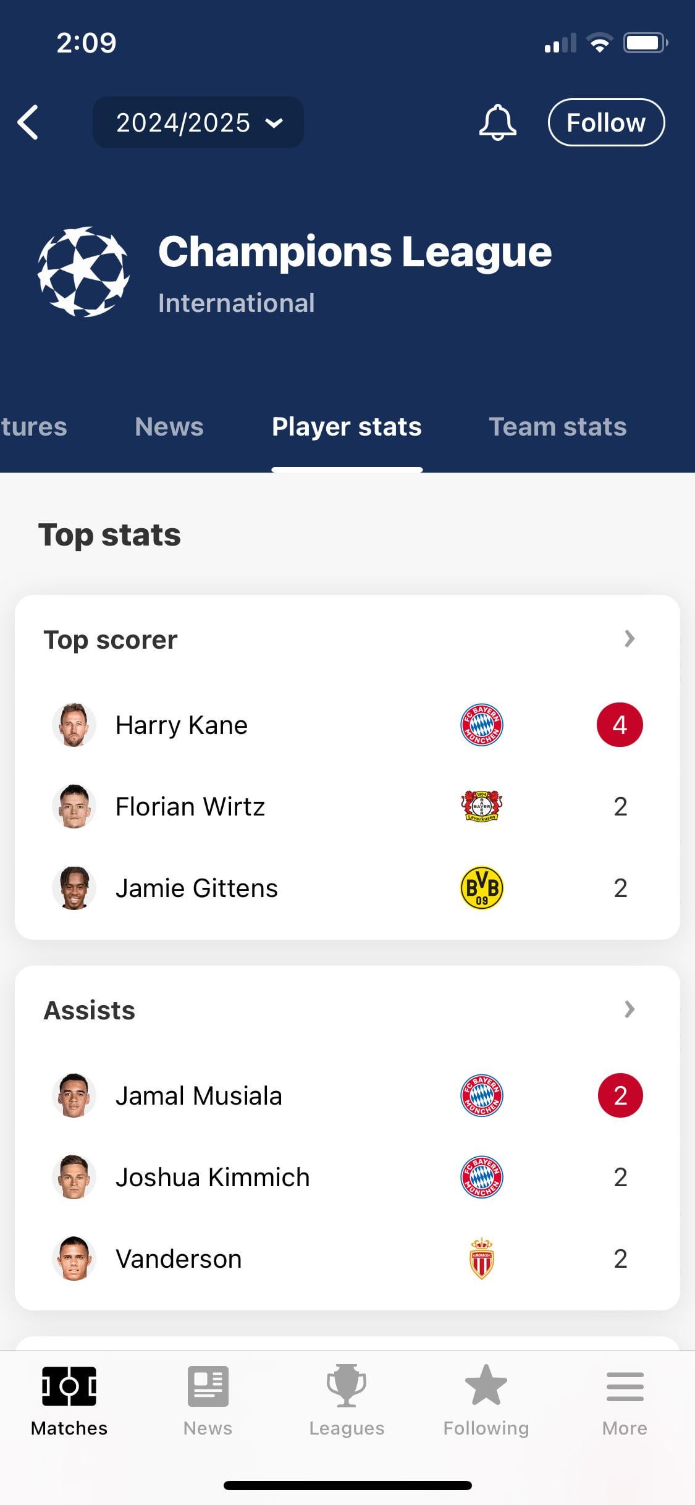Tap the Champions League starball logo
This screenshot has height=1505, width=695.
pyautogui.click(x=83, y=272)
